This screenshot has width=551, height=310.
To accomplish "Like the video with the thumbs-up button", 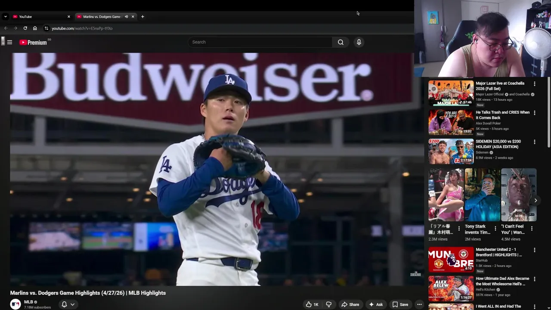I will 312,304.
